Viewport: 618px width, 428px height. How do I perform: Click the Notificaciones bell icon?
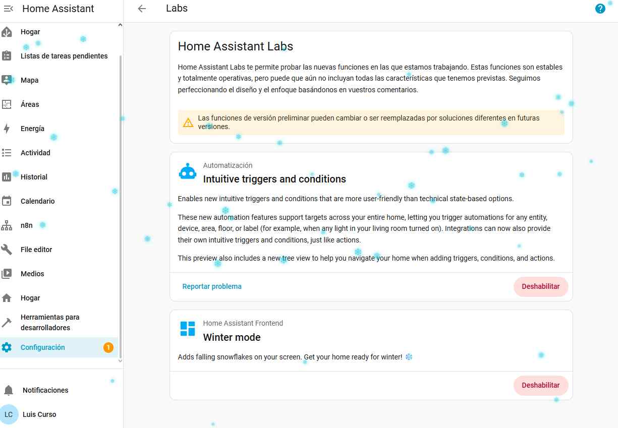click(9, 390)
